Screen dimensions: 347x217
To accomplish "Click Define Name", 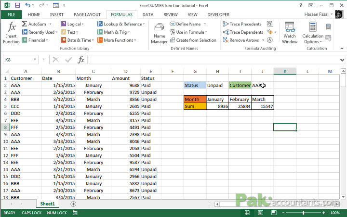I will pyautogui.click(x=186, y=24).
